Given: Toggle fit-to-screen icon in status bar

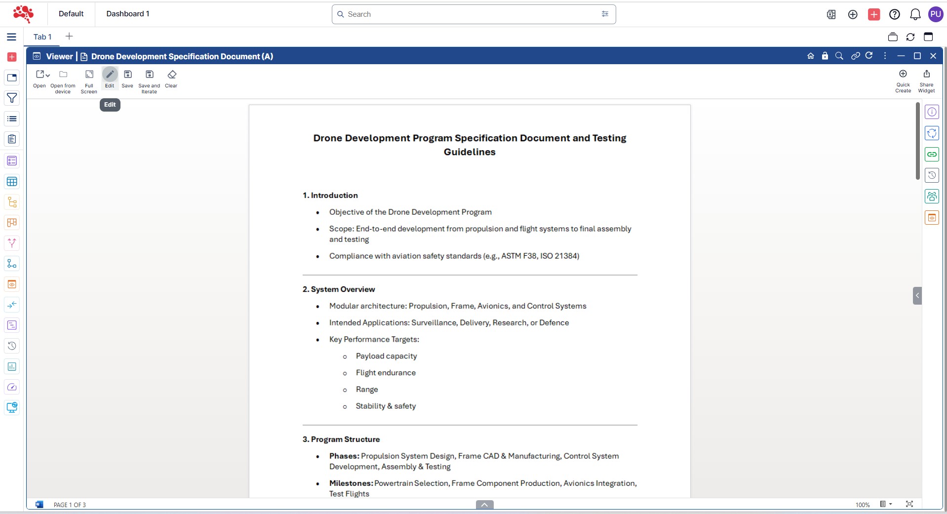Looking at the screenshot, I should pos(909,504).
